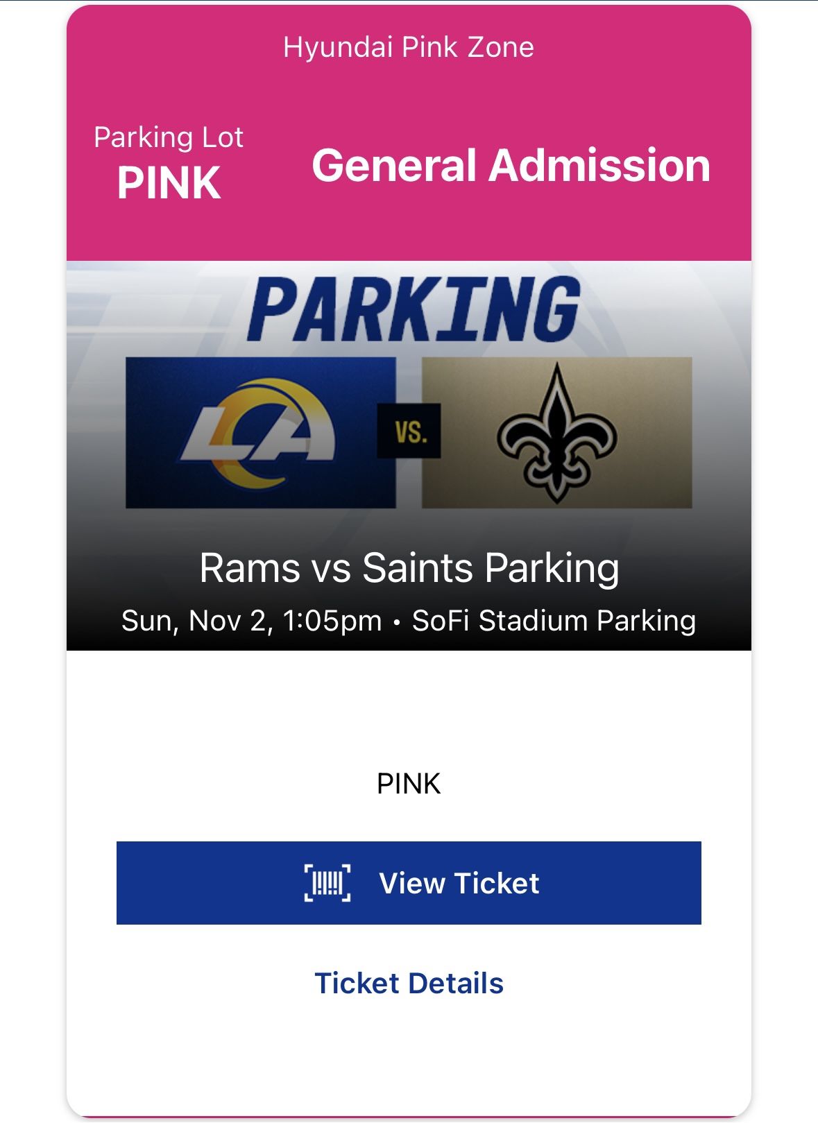The image size is (818, 1123).
Task: Tap the pink ticket header banner
Action: 408,132
